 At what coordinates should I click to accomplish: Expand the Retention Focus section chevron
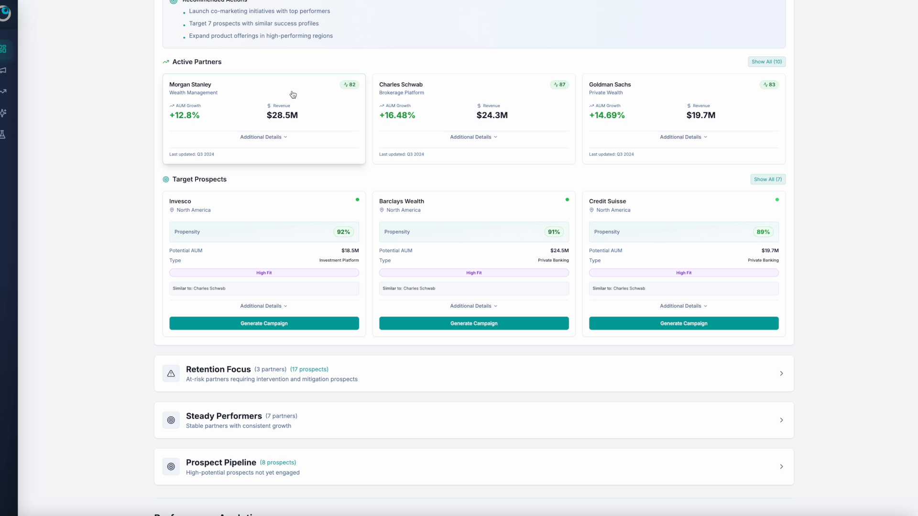pyautogui.click(x=781, y=373)
